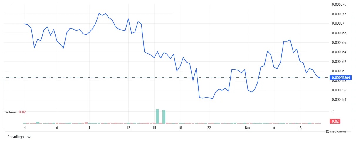Click the red 0.02 value beside Volume
This screenshot has height=142, width=356.
tap(22, 112)
